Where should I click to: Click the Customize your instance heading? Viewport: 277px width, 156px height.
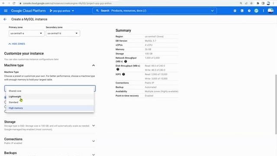[x=24, y=53]
